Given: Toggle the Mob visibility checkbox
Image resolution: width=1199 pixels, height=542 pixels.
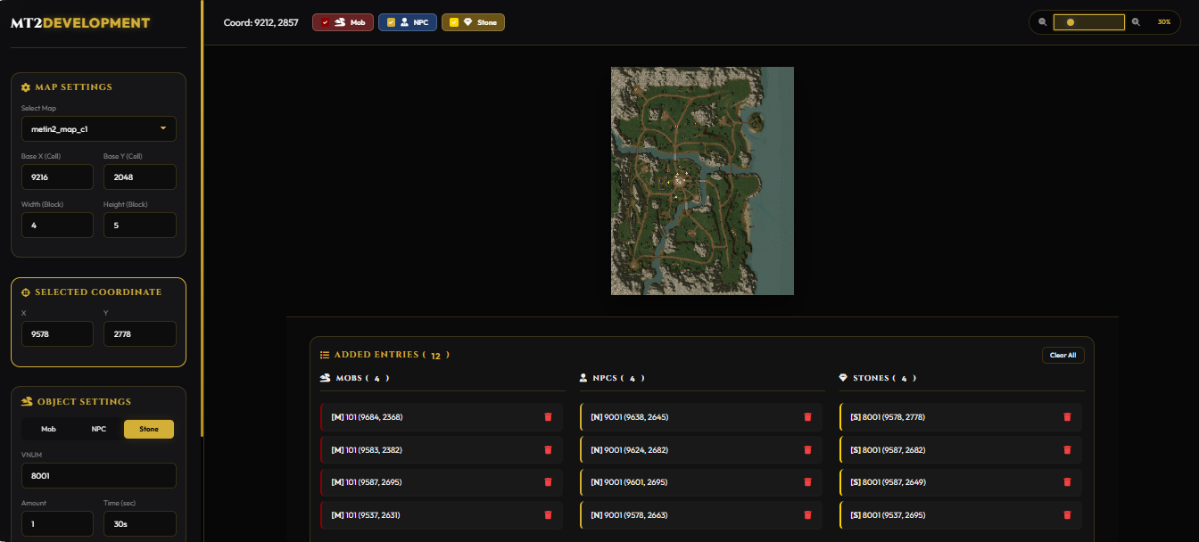Looking at the screenshot, I should (326, 22).
